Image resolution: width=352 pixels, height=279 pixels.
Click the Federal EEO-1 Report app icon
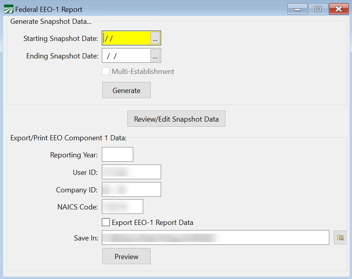coord(8,9)
